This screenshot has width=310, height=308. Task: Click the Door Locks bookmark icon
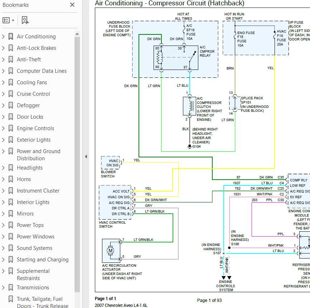click(x=11, y=117)
